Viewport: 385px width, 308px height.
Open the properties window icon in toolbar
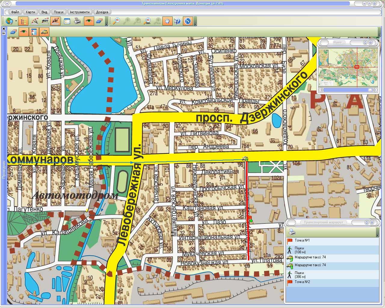pyautogui.click(x=67, y=21)
